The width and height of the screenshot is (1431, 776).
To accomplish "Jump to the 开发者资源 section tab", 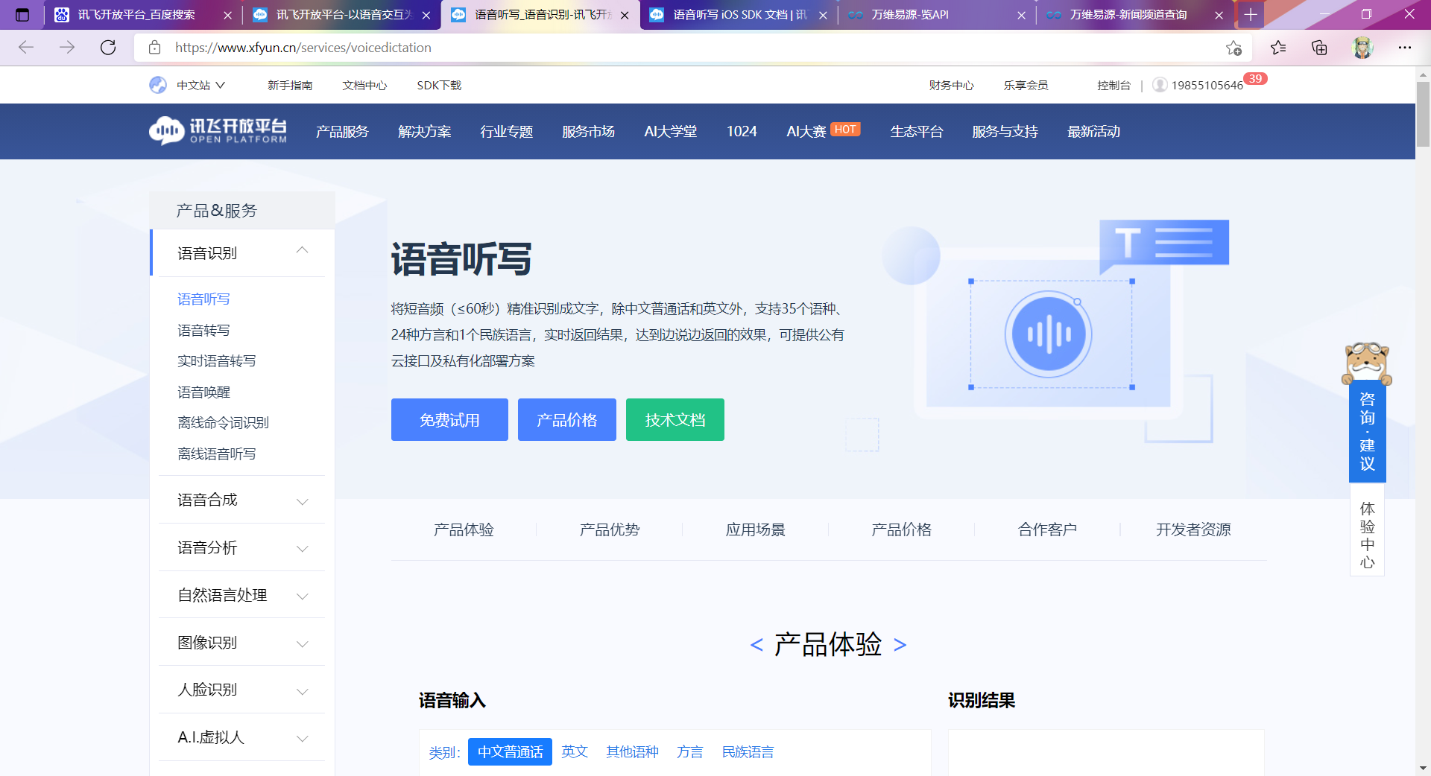I will [1193, 529].
